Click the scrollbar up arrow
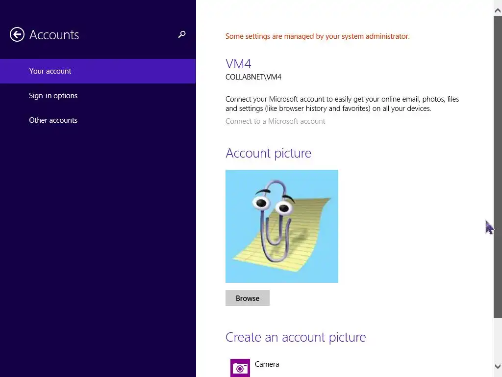 (498, 11)
